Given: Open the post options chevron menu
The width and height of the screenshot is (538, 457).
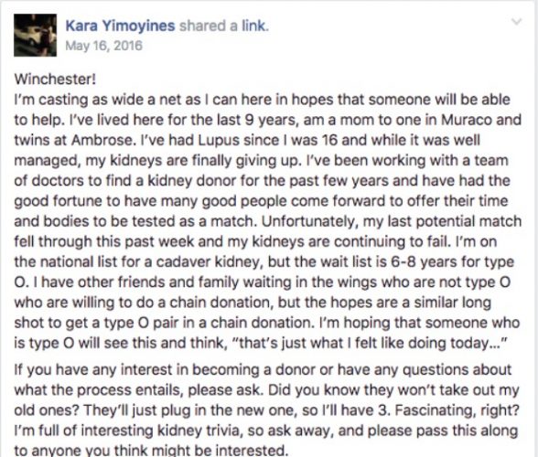Looking at the screenshot, I should click(x=516, y=22).
